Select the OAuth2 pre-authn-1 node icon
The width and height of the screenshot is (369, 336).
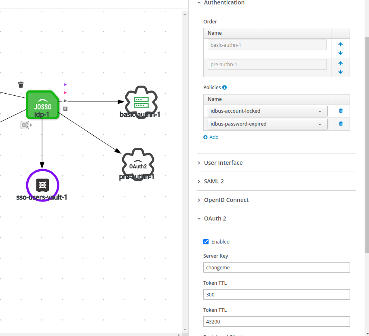(x=138, y=164)
